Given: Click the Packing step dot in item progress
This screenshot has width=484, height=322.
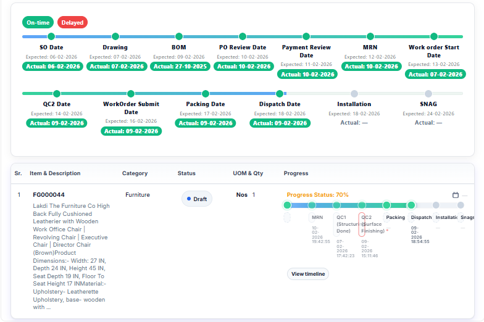Looking at the screenshot, I should [x=386, y=205].
